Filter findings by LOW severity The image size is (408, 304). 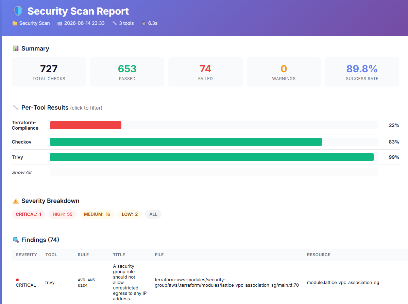click(130, 214)
